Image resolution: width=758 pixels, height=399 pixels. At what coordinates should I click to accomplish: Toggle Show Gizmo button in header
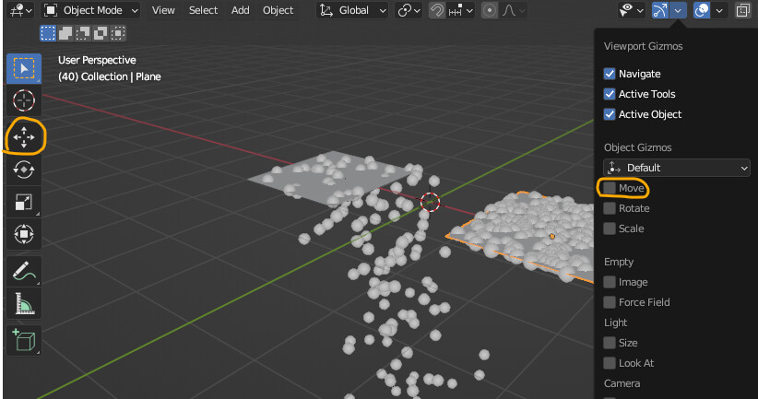coord(660,10)
